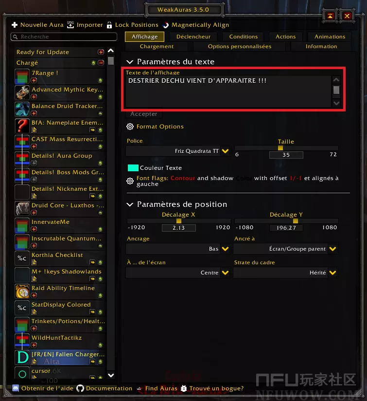Viewport: 367px width, 401px height.
Task: Click the Find Auras link
Action: point(161,388)
